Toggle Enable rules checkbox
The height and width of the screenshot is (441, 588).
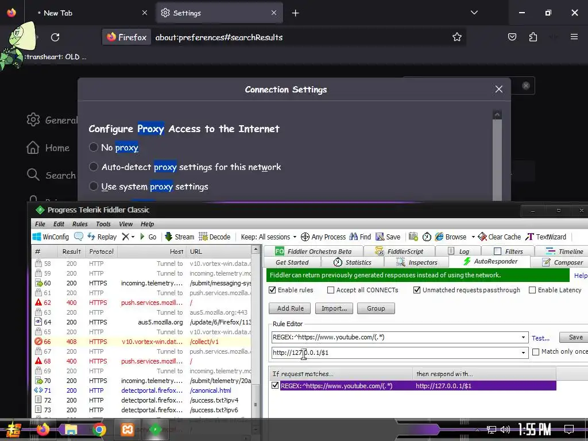point(272,290)
